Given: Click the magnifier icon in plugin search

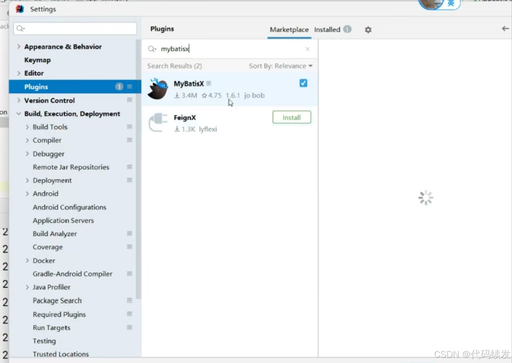Looking at the screenshot, I should pos(152,49).
